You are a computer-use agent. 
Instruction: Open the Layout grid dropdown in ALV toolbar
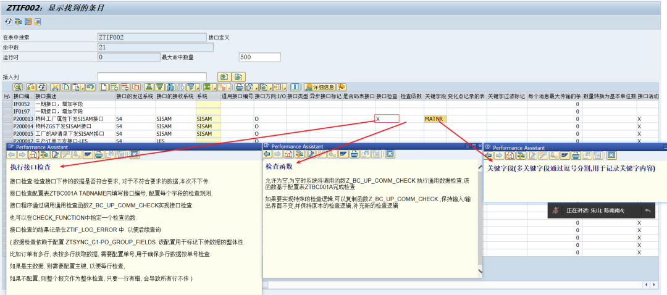(285, 87)
